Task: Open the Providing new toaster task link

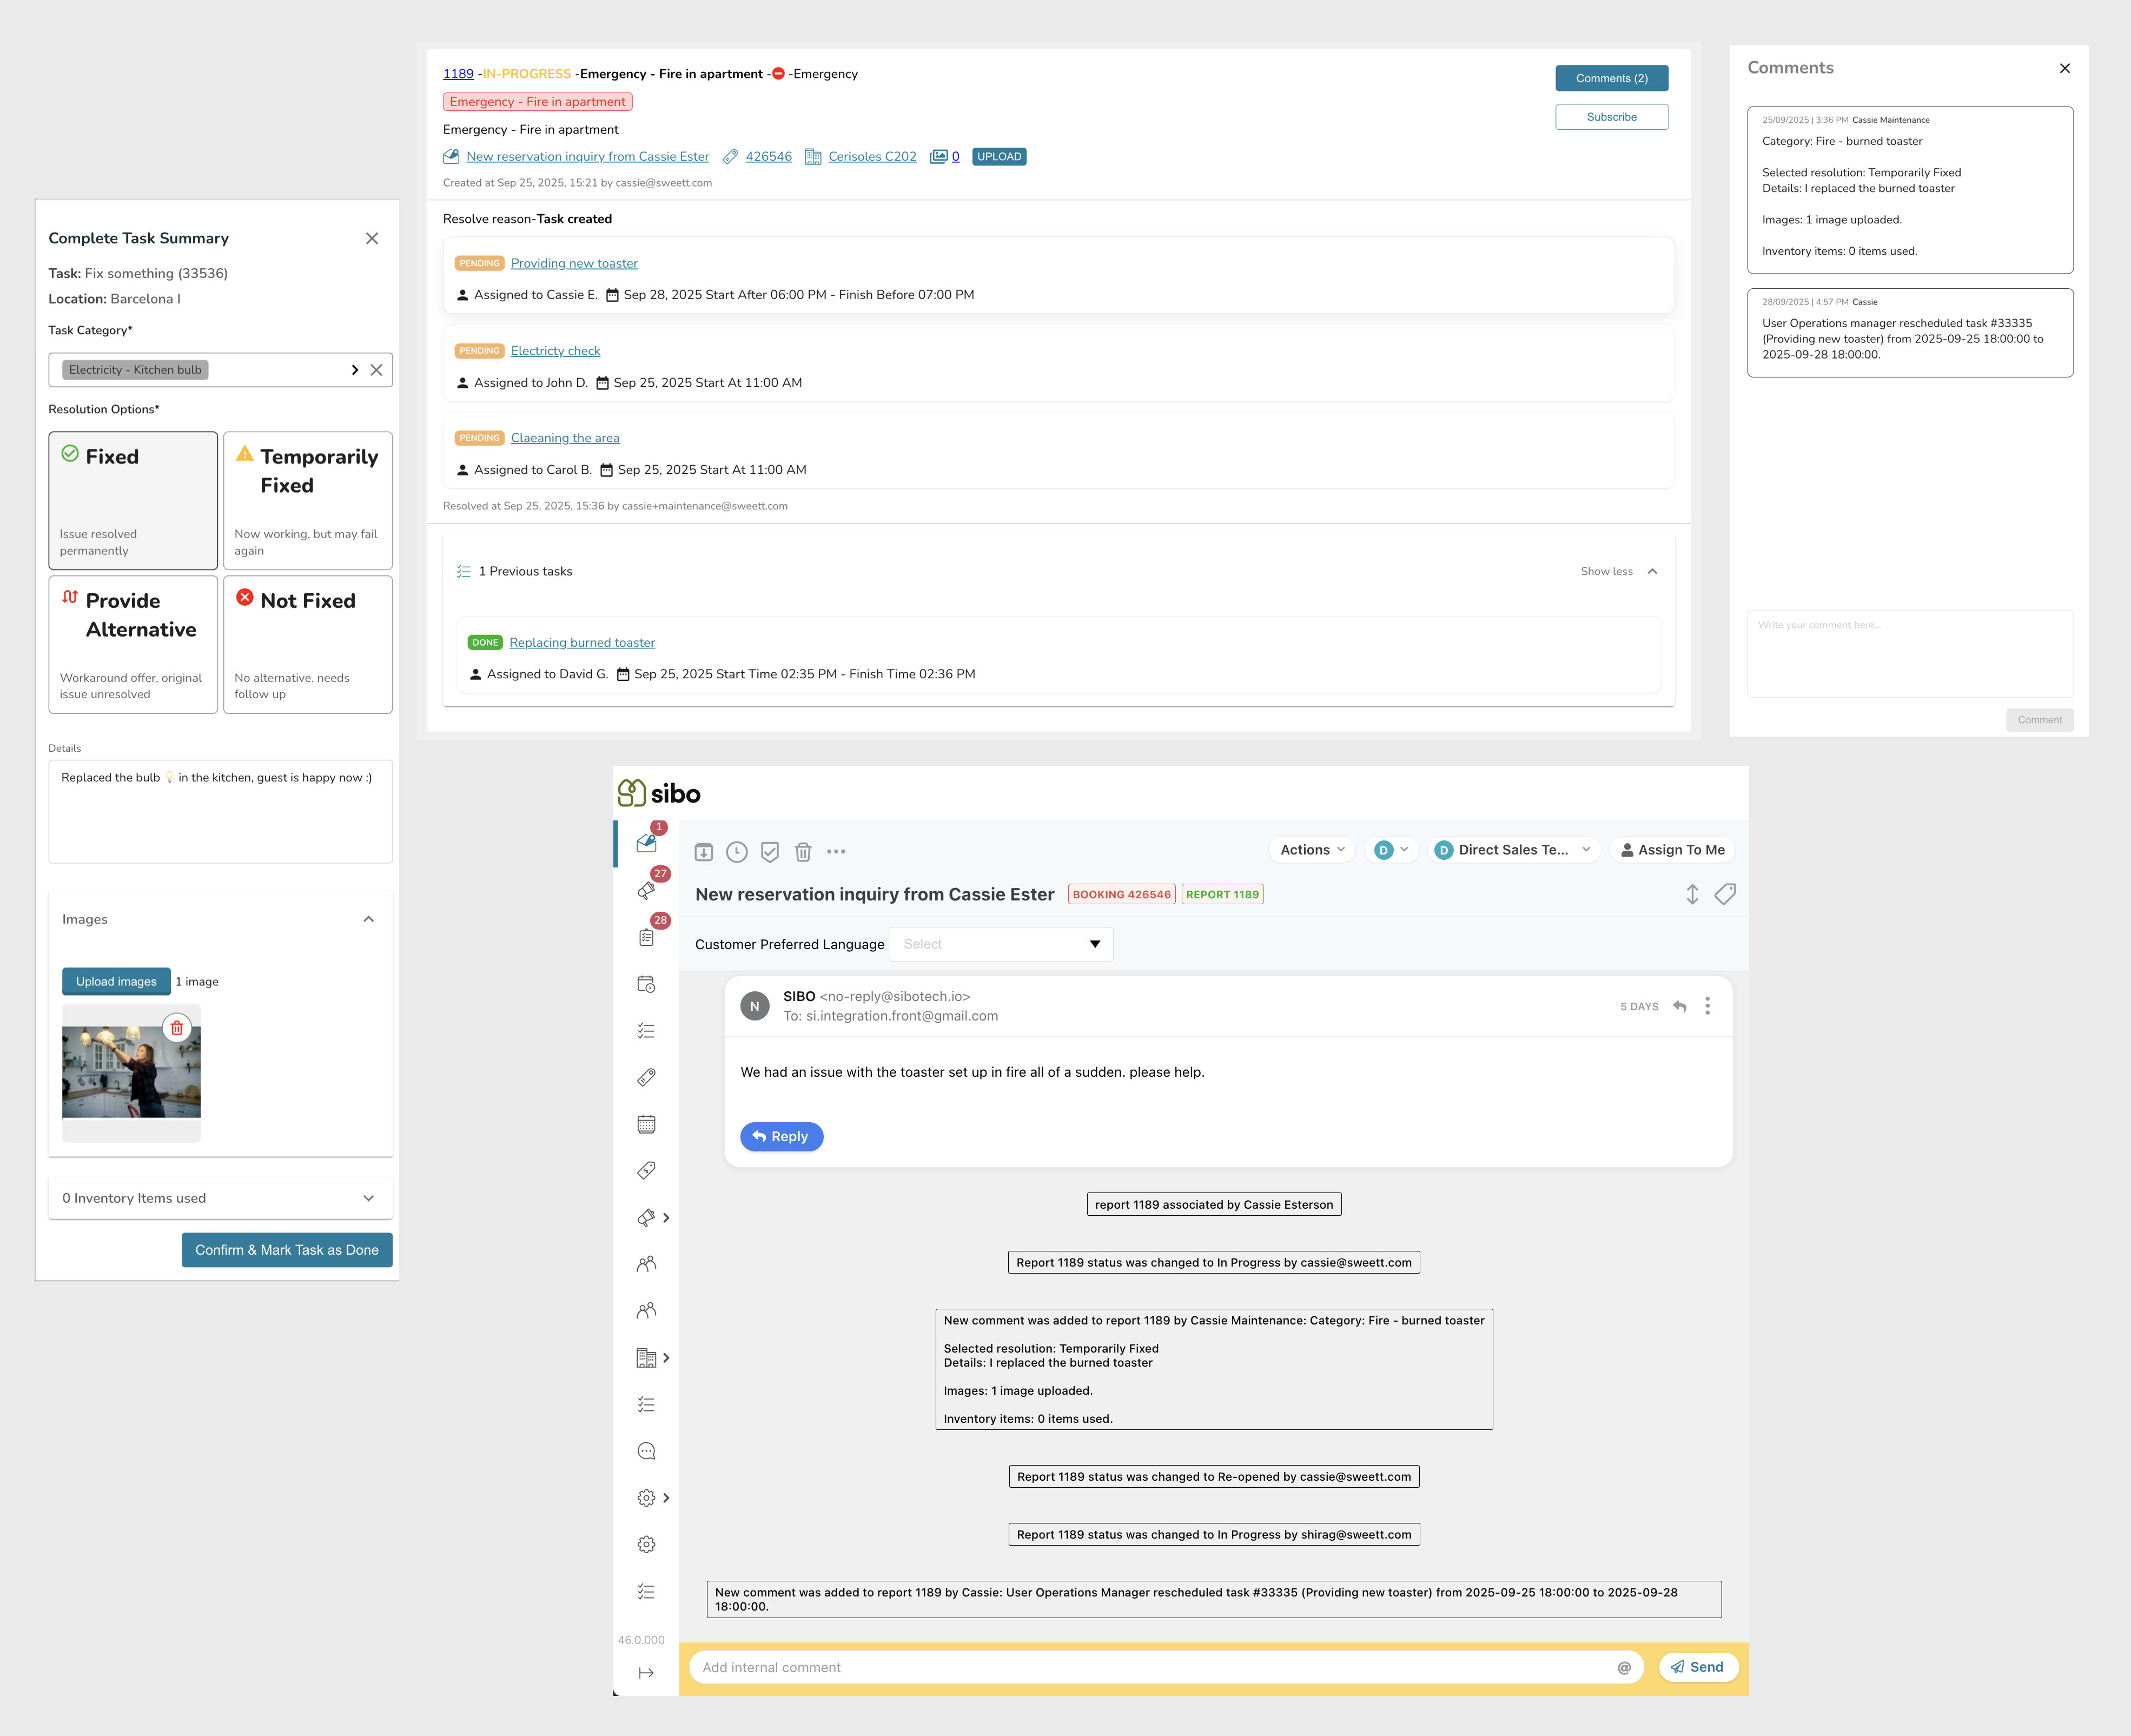Action: (x=573, y=263)
